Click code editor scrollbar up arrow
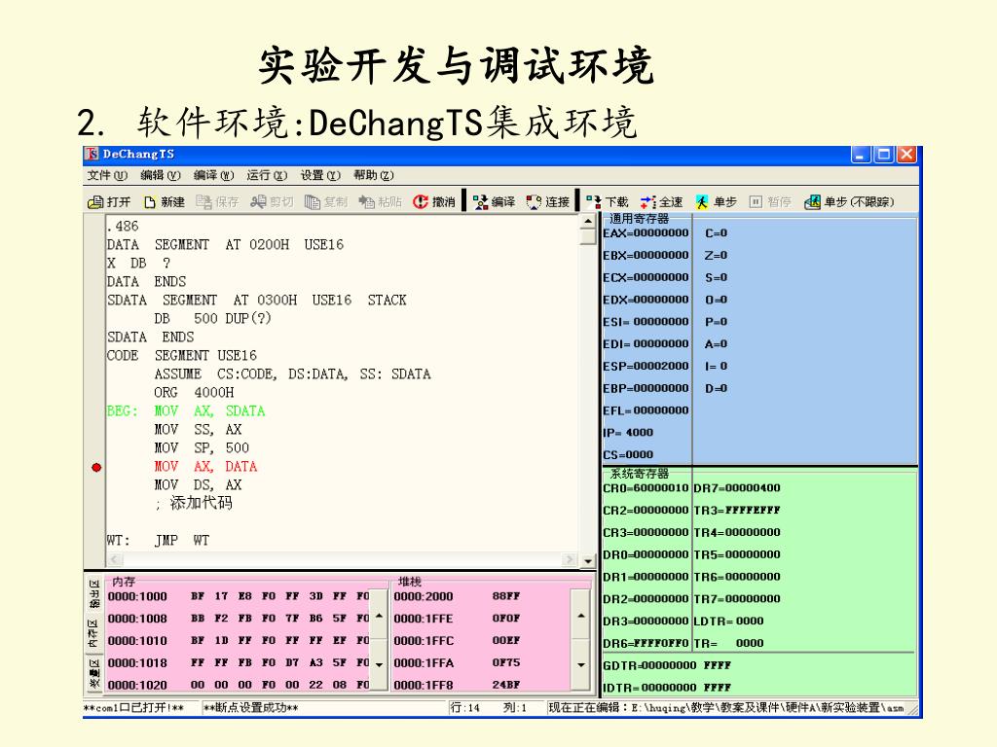Screen dimensions: 997x747 (588, 221)
